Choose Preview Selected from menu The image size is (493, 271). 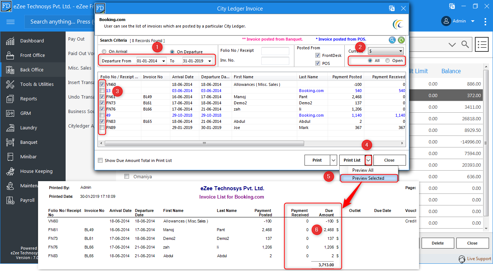368,178
